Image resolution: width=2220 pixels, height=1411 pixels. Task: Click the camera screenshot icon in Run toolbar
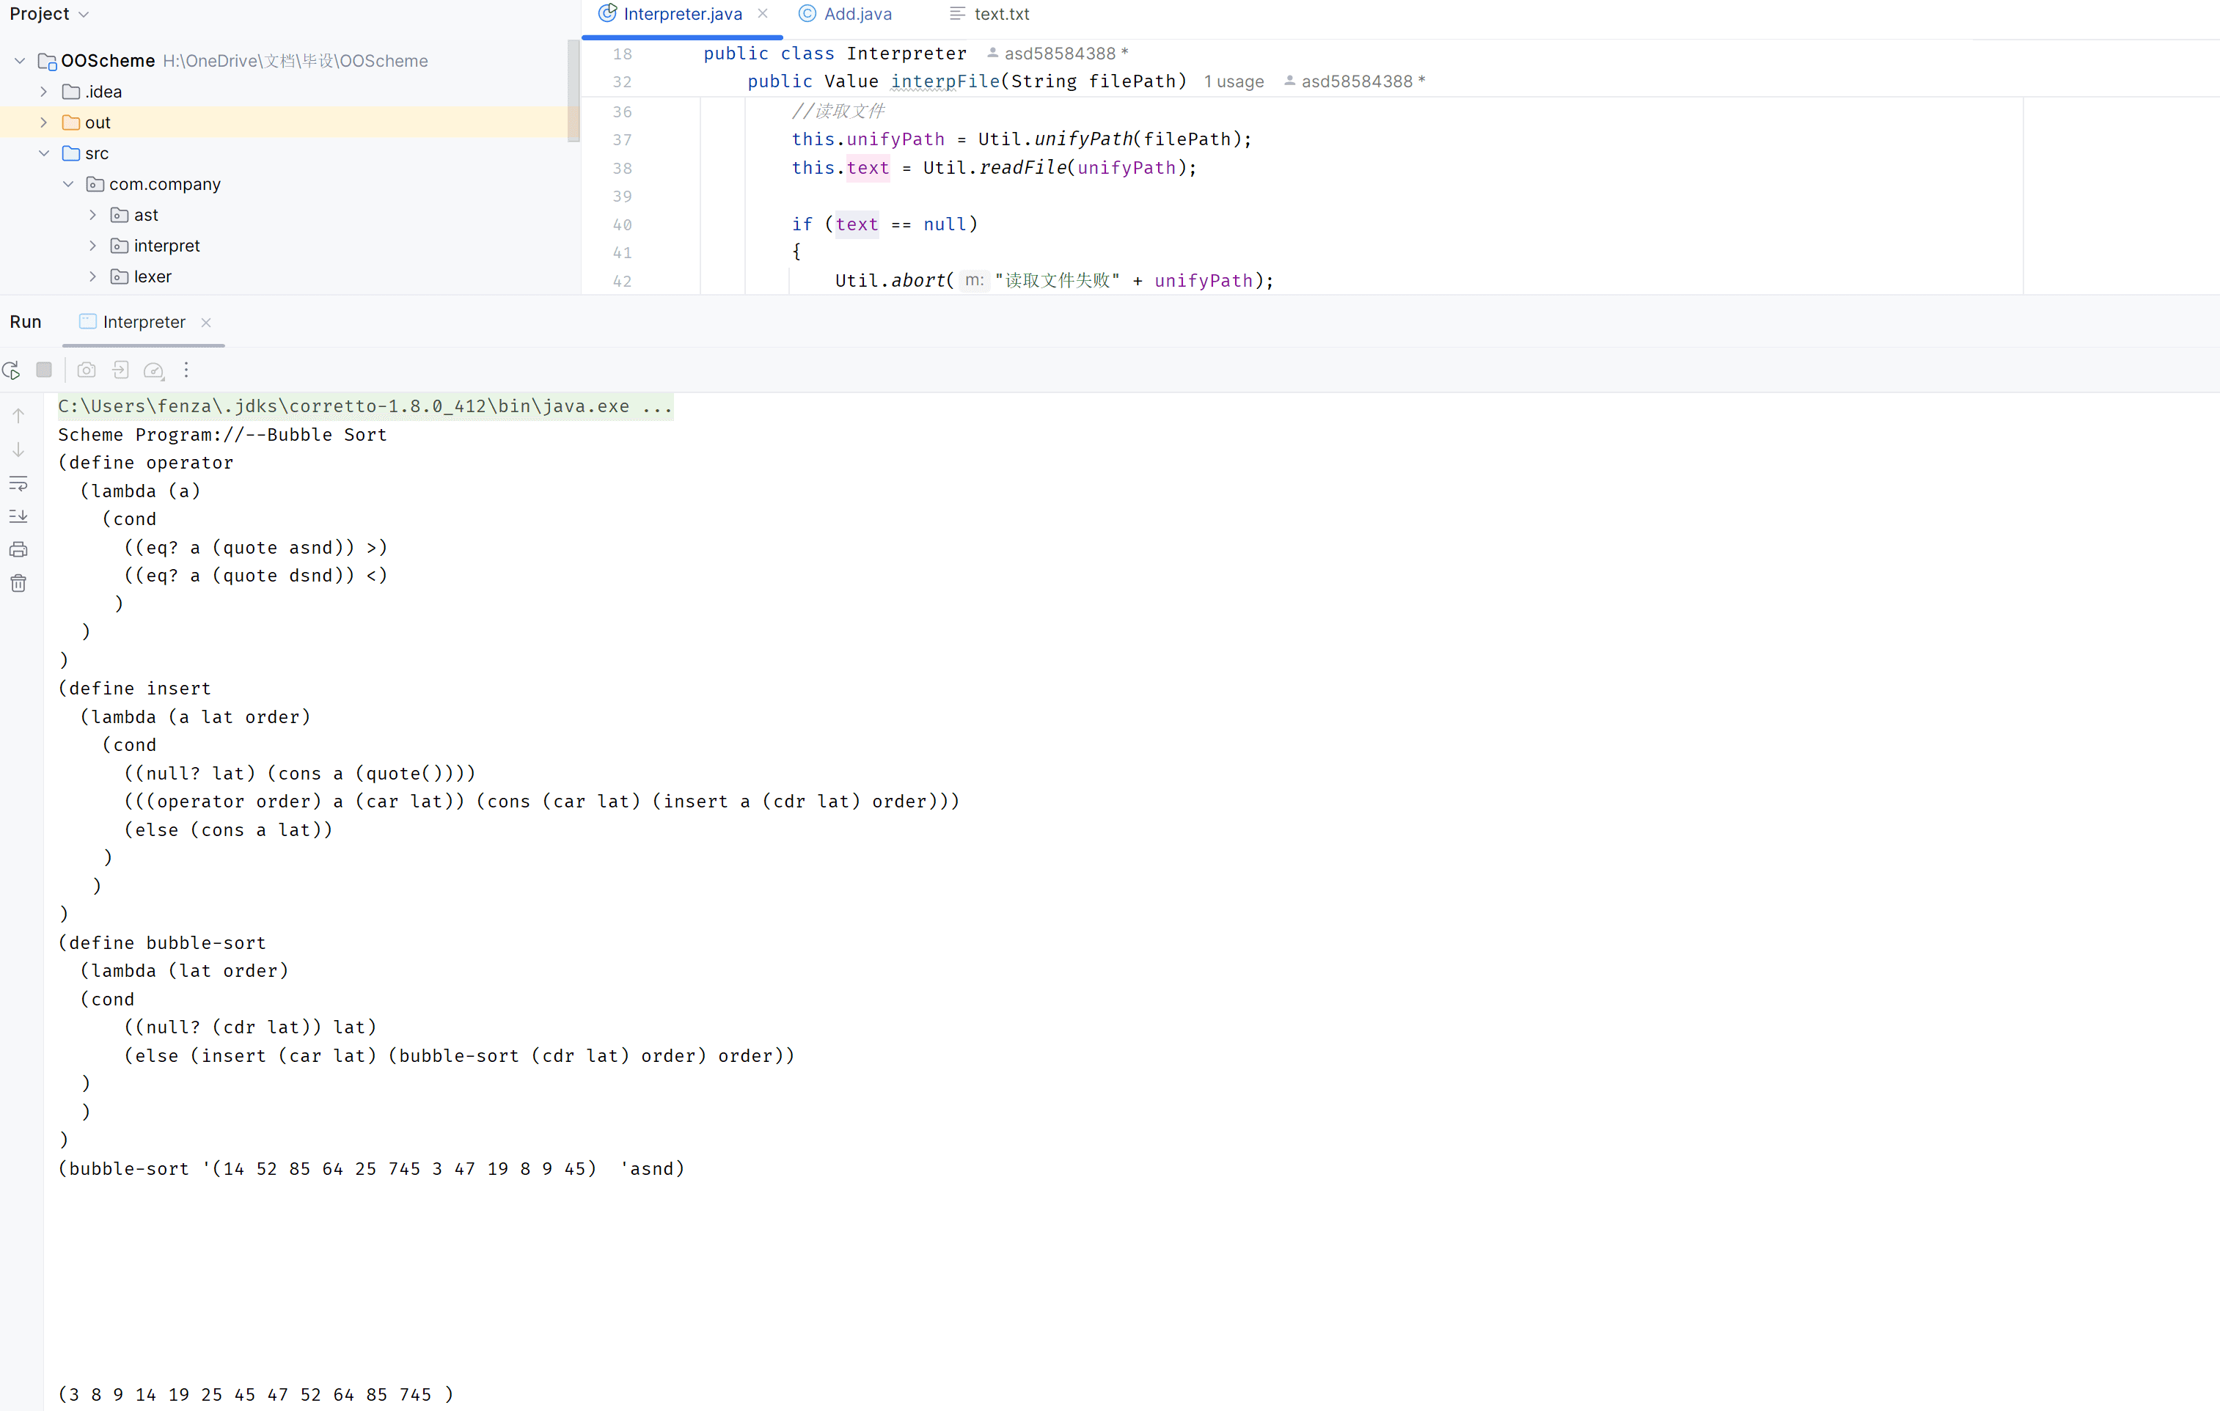click(x=86, y=370)
